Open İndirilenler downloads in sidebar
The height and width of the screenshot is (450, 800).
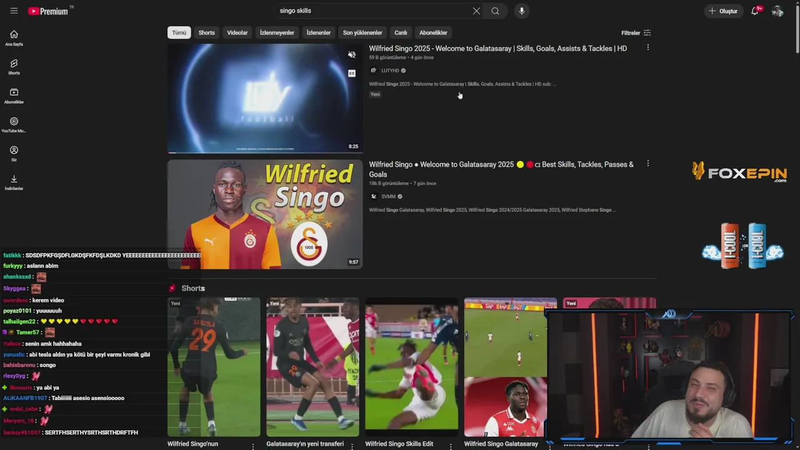(14, 182)
